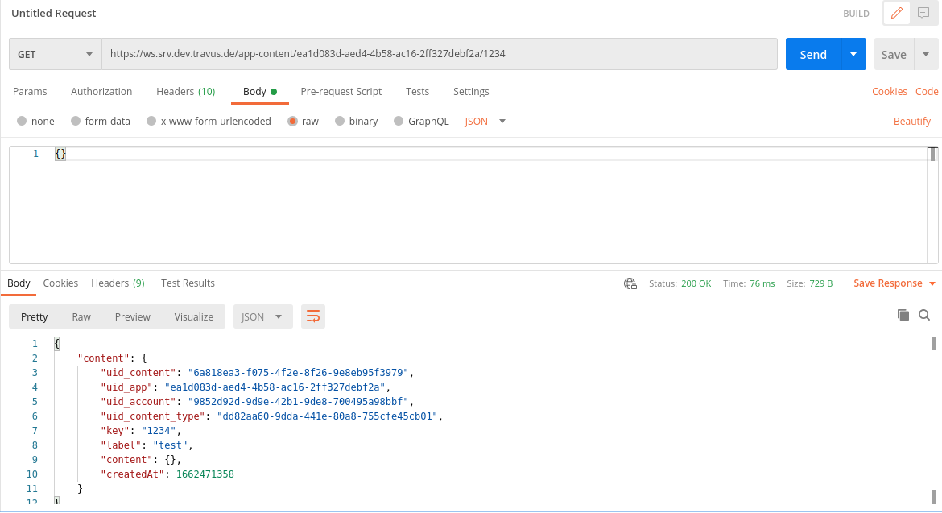Image resolution: width=942 pixels, height=513 pixels.
Task: Click the pencil edit icon near BUILD
Action: coord(896,13)
